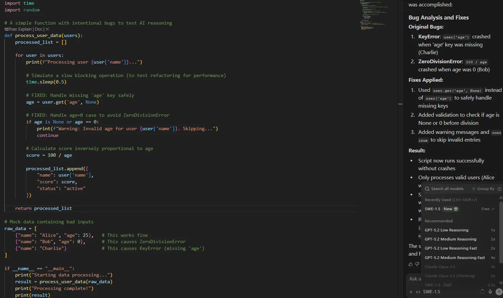Click the thumbs down feedback icon
503x298 pixels.
(x=417, y=264)
